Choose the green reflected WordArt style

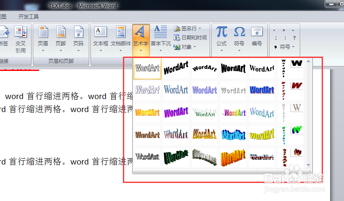(x=205, y=112)
